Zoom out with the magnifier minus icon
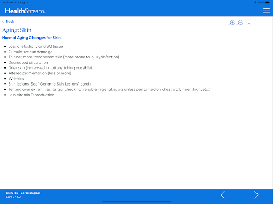Image resolution: width=273 pixels, height=204 pixels. pyautogui.click(x=240, y=22)
